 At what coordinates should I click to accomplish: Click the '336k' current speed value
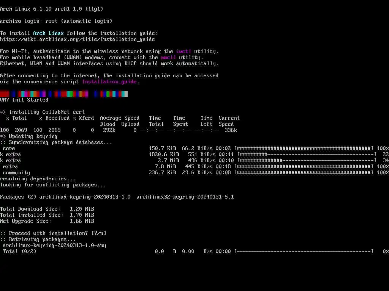click(231, 130)
